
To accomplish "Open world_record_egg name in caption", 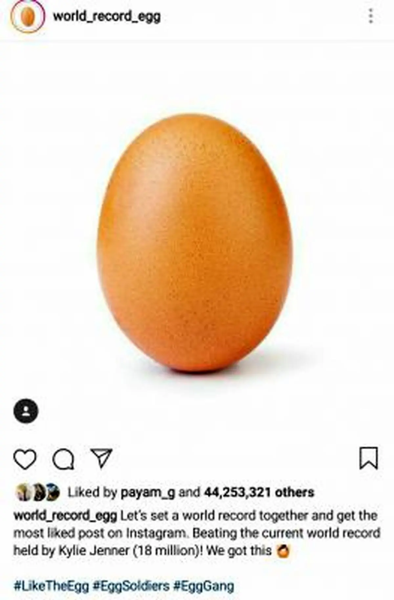I will (65, 516).
